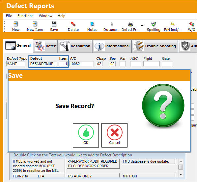Open the File menu
Viewport: 197px width, 182px height.
pos(9,16)
